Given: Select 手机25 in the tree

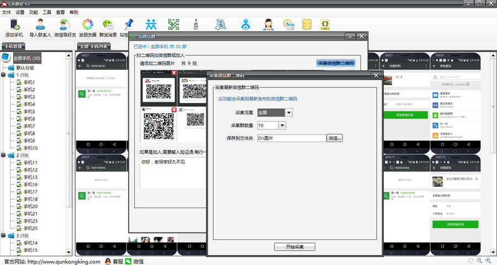Looking at the screenshot, I should coord(30,228).
